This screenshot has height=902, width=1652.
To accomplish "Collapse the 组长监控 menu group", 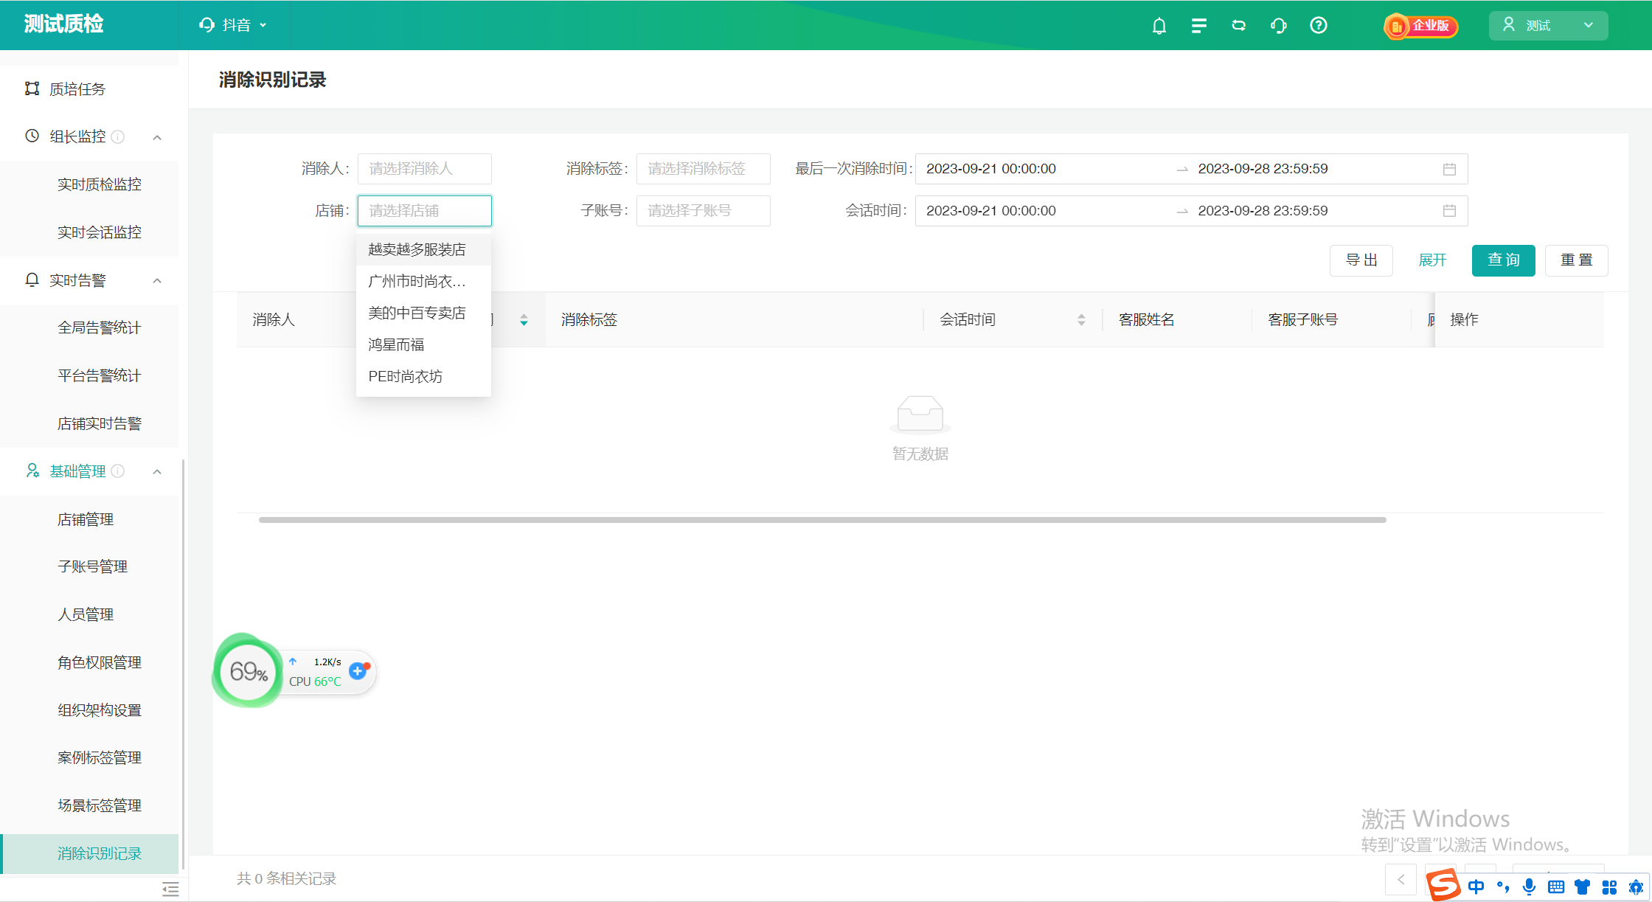I will tap(157, 137).
